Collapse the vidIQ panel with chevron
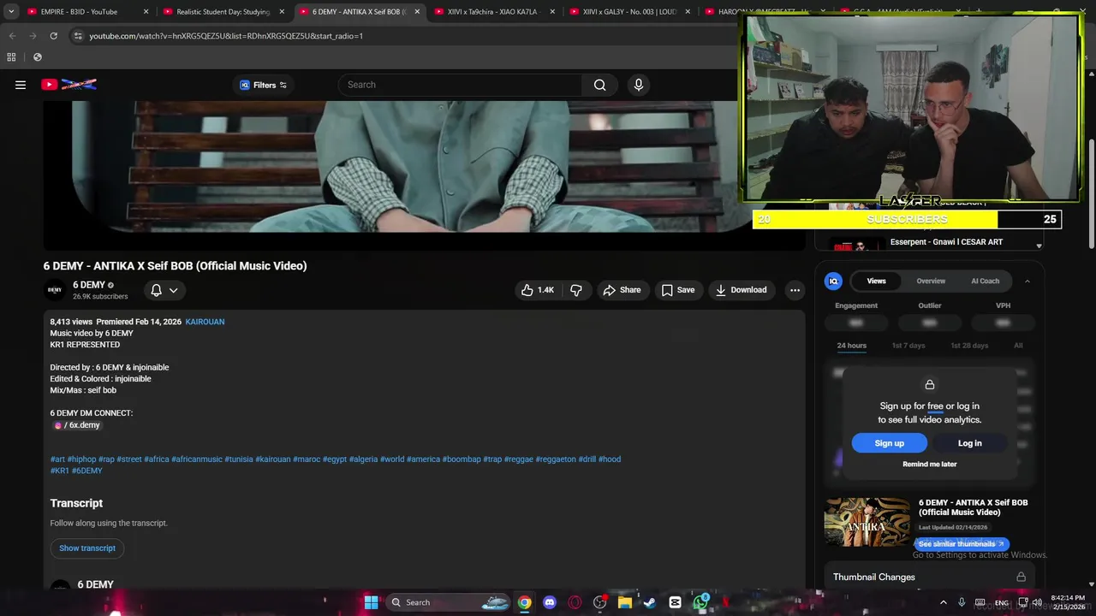This screenshot has width=1096, height=616. point(1027,281)
